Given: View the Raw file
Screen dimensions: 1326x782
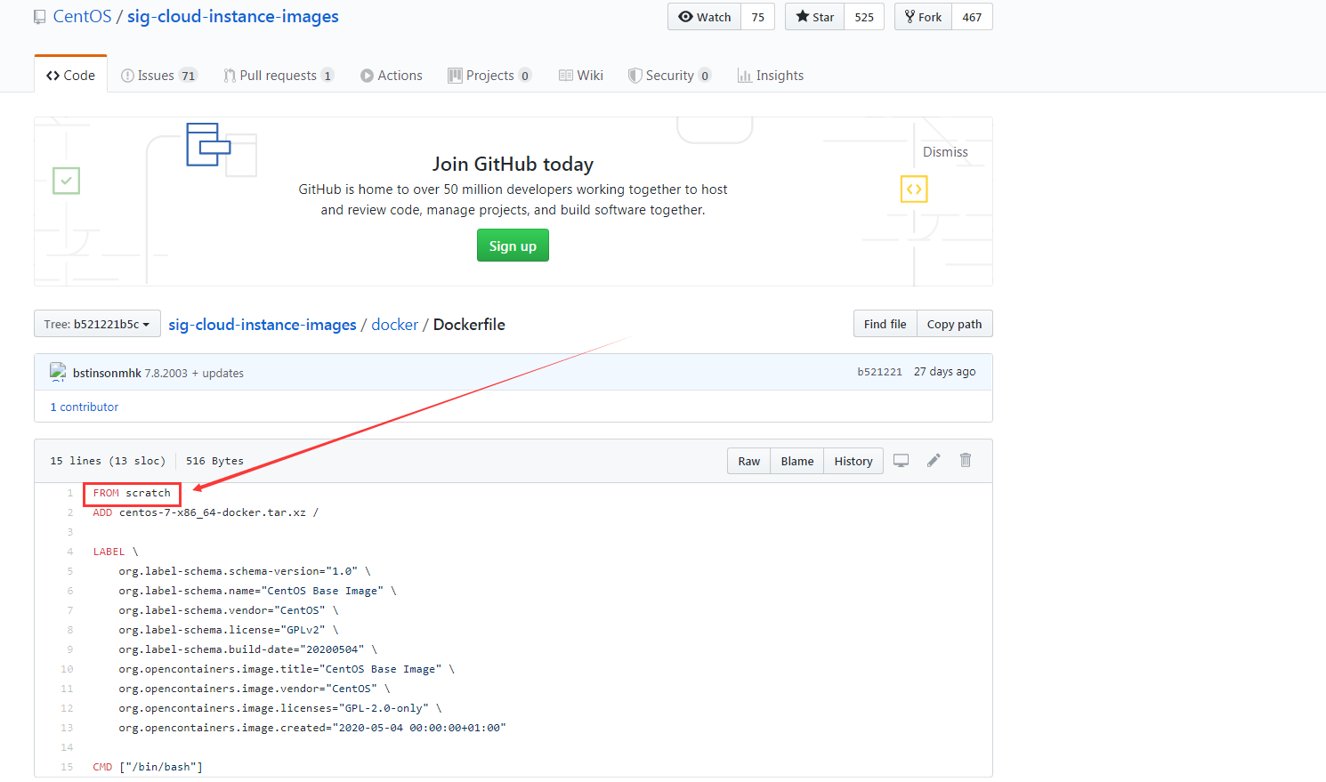Looking at the screenshot, I should [749, 461].
